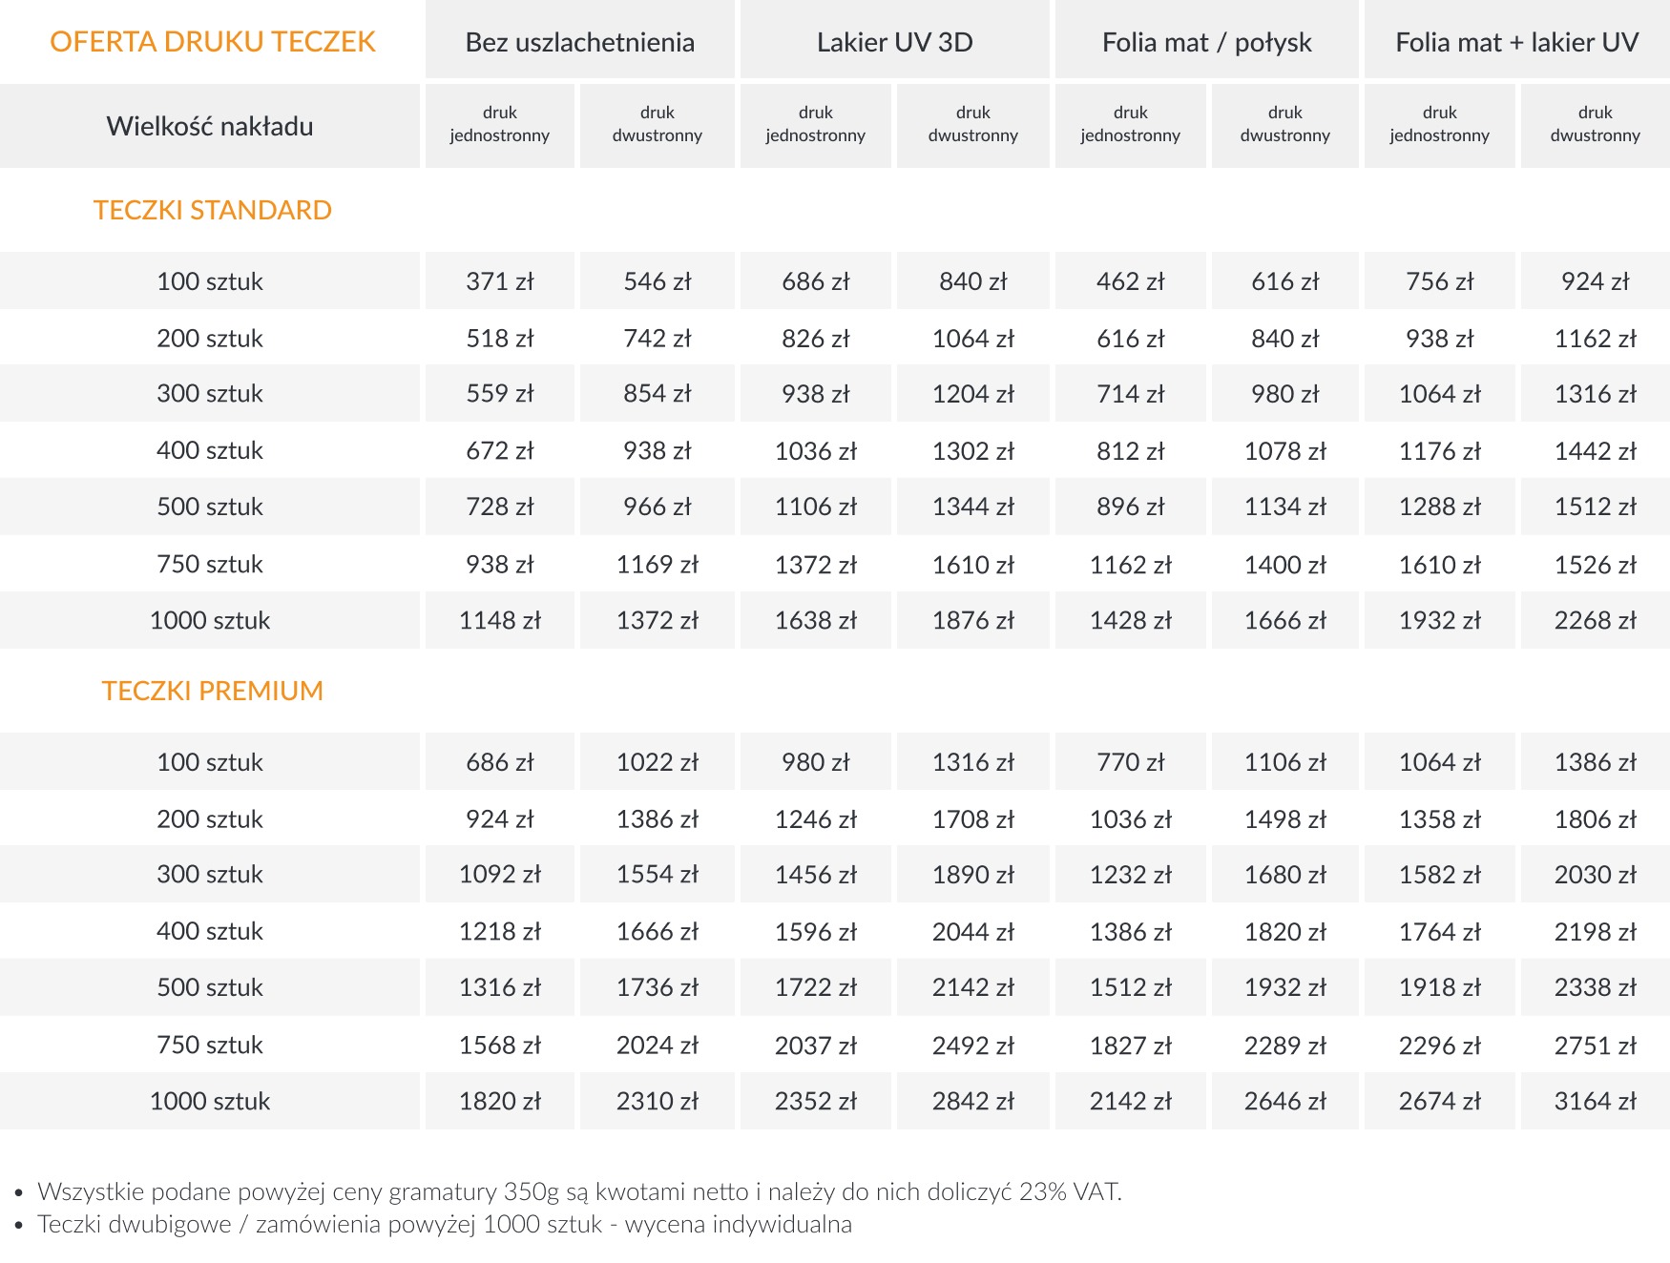Select the 2751 zł price cell
The image size is (1670, 1263).
1595,1045
